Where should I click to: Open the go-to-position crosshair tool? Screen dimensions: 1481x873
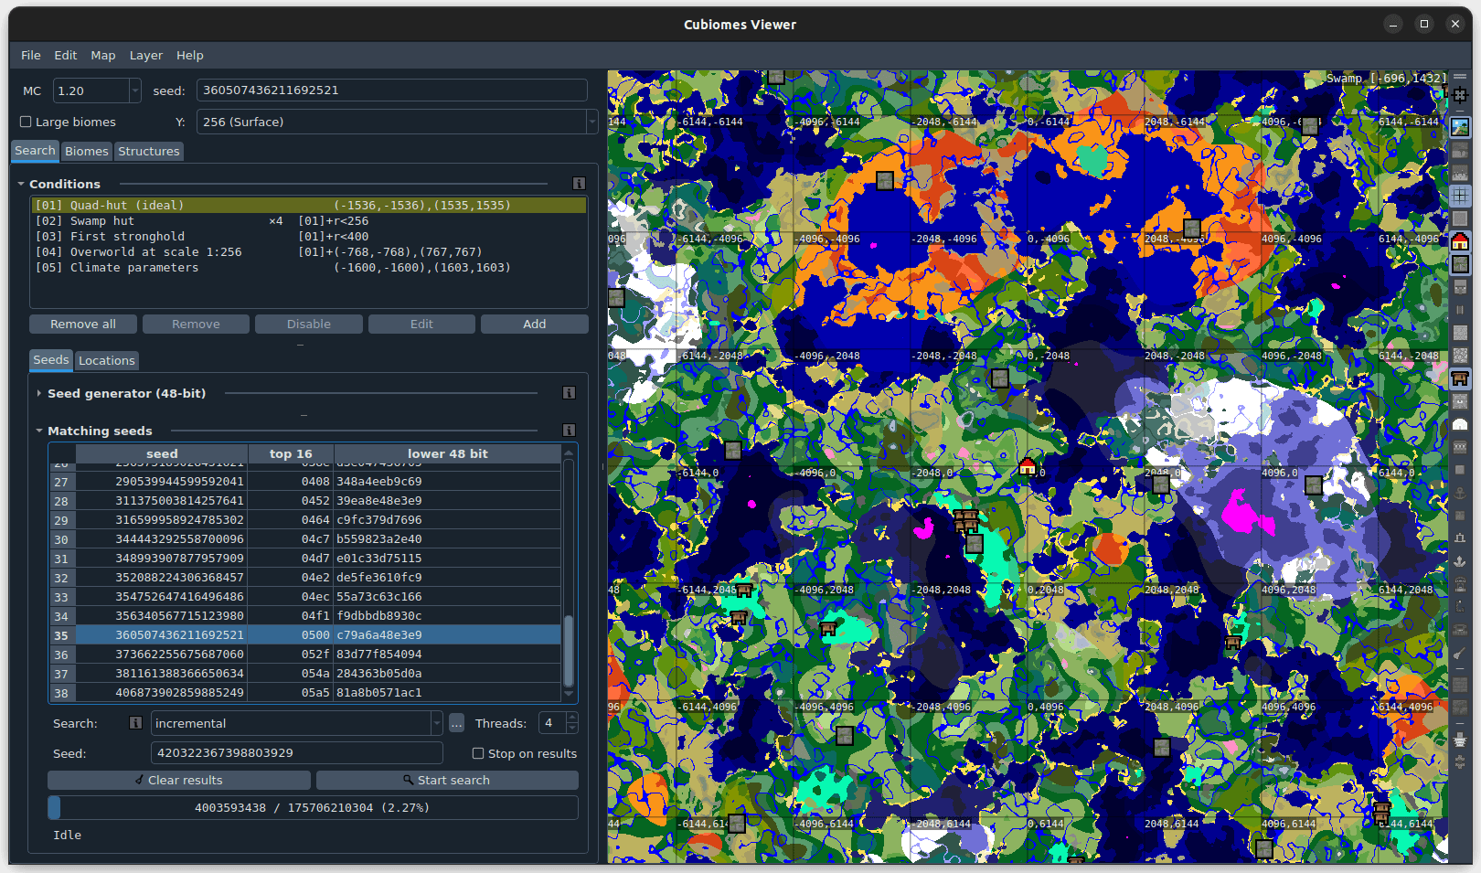point(1460,94)
